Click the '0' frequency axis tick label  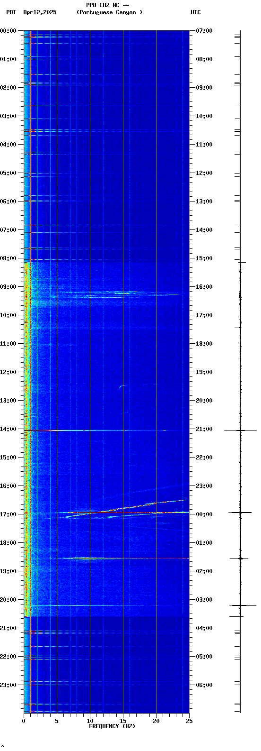[24, 722]
